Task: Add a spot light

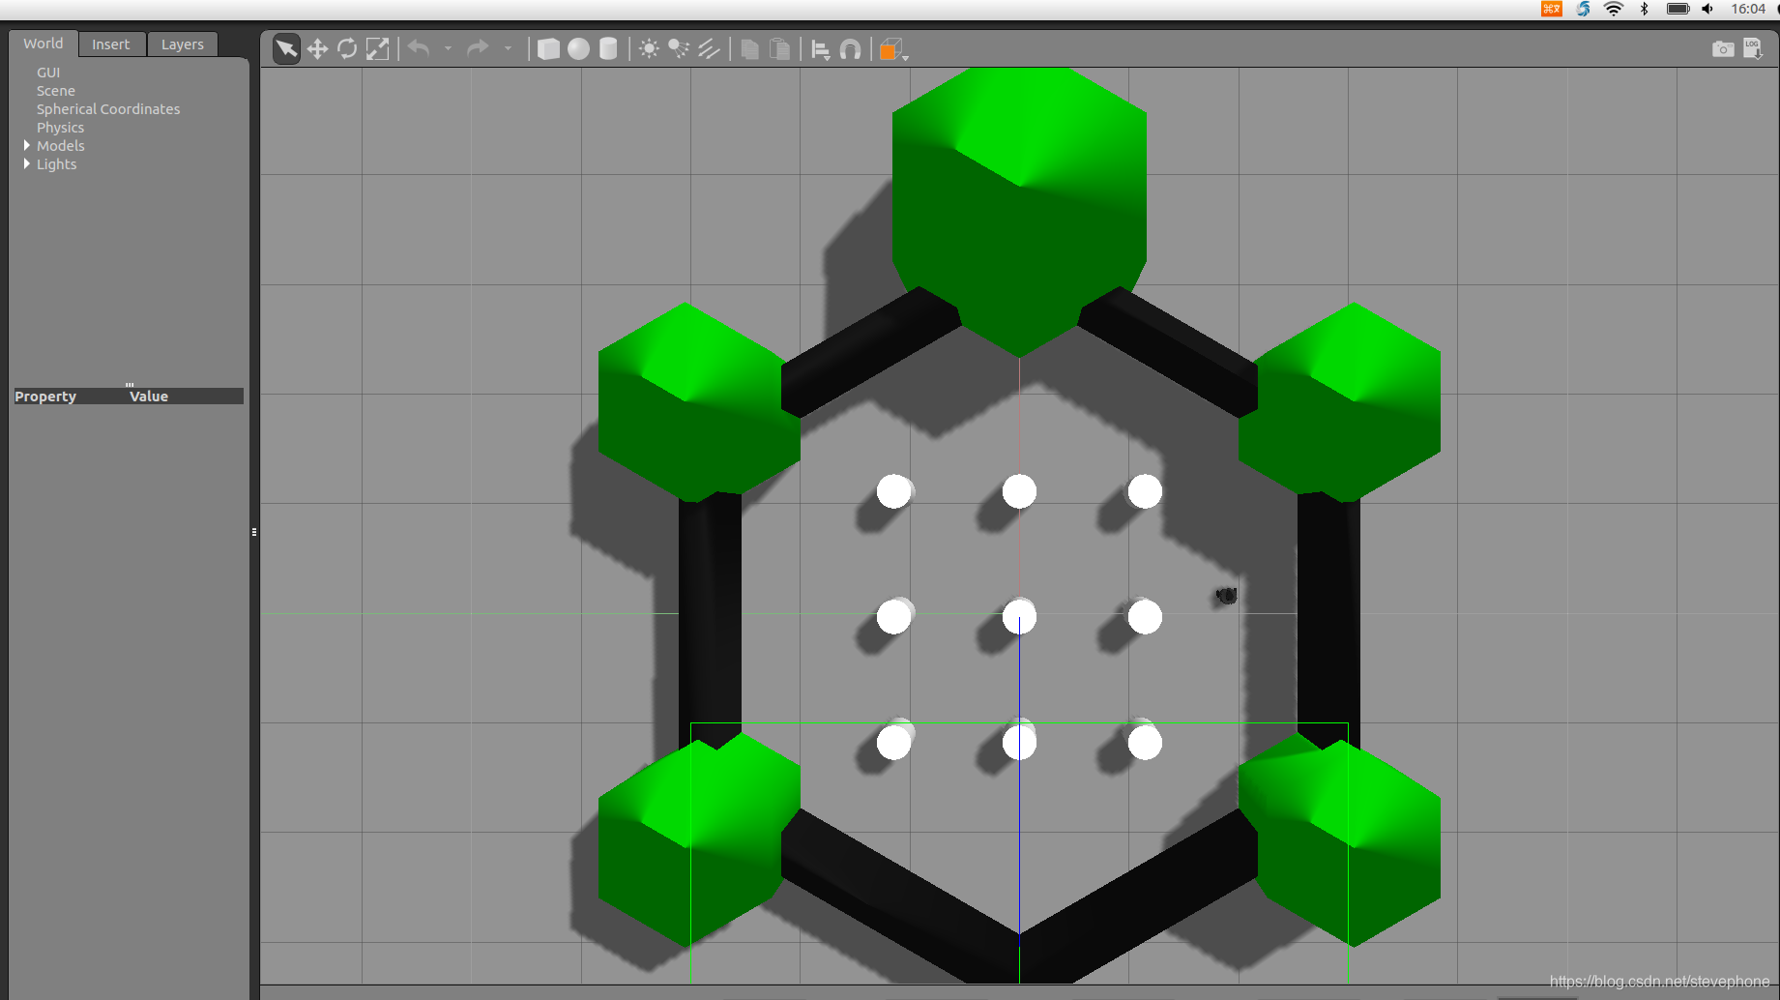Action: (679, 48)
